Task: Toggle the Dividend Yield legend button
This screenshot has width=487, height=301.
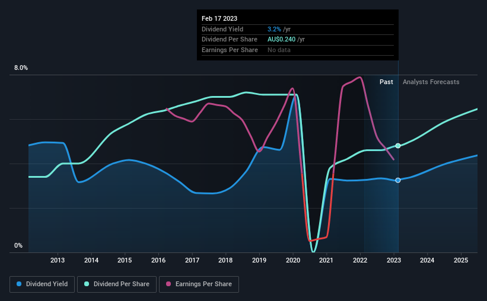Action: click(x=42, y=284)
